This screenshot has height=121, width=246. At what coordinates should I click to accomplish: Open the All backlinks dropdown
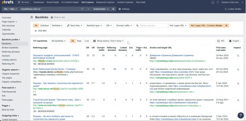click(59, 41)
